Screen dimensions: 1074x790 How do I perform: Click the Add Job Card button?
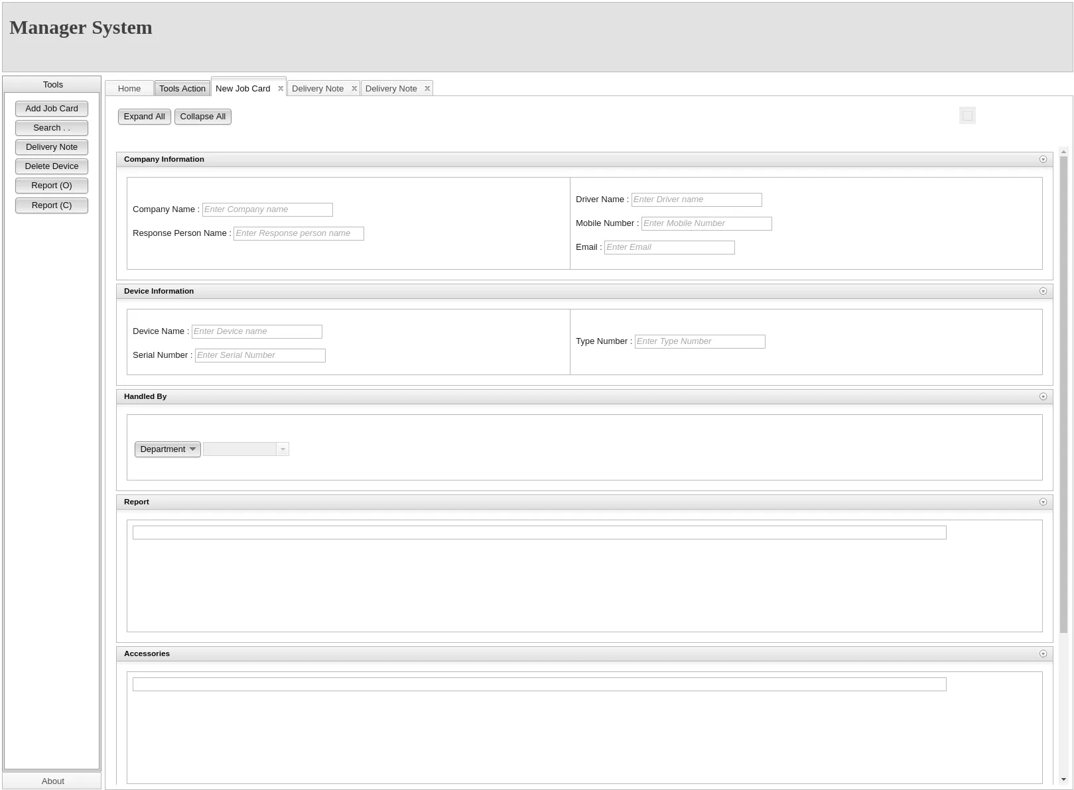(x=52, y=109)
